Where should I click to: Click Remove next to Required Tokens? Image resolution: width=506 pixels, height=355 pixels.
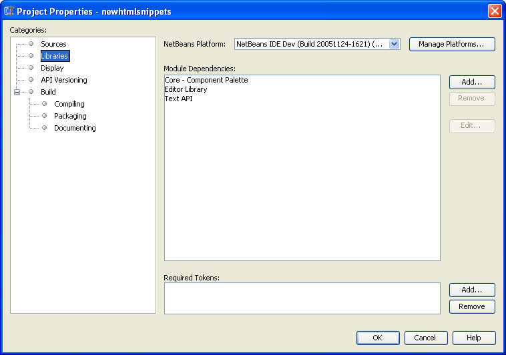pos(472,307)
